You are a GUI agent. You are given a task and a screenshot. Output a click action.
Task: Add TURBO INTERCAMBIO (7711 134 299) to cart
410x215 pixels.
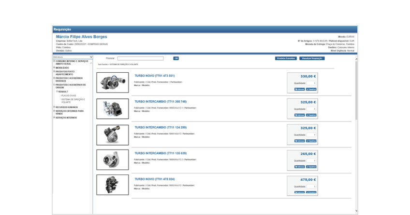pyautogui.click(x=300, y=141)
